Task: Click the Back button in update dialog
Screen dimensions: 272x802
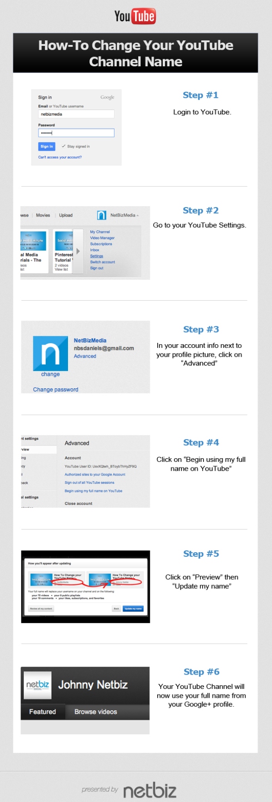Action: point(117,608)
